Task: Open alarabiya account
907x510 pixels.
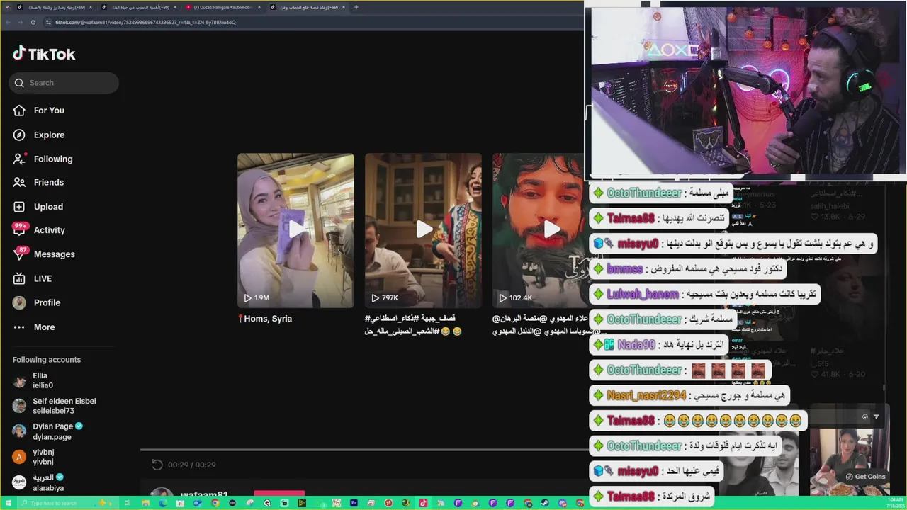Action: pyautogui.click(x=48, y=482)
